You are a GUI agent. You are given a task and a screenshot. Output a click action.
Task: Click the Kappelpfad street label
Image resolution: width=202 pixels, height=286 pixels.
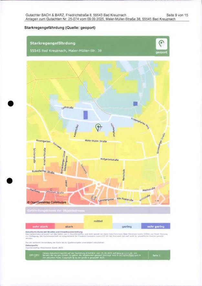click(77, 131)
